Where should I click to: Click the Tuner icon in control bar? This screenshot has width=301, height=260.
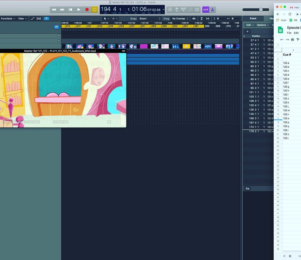tap(190, 9)
